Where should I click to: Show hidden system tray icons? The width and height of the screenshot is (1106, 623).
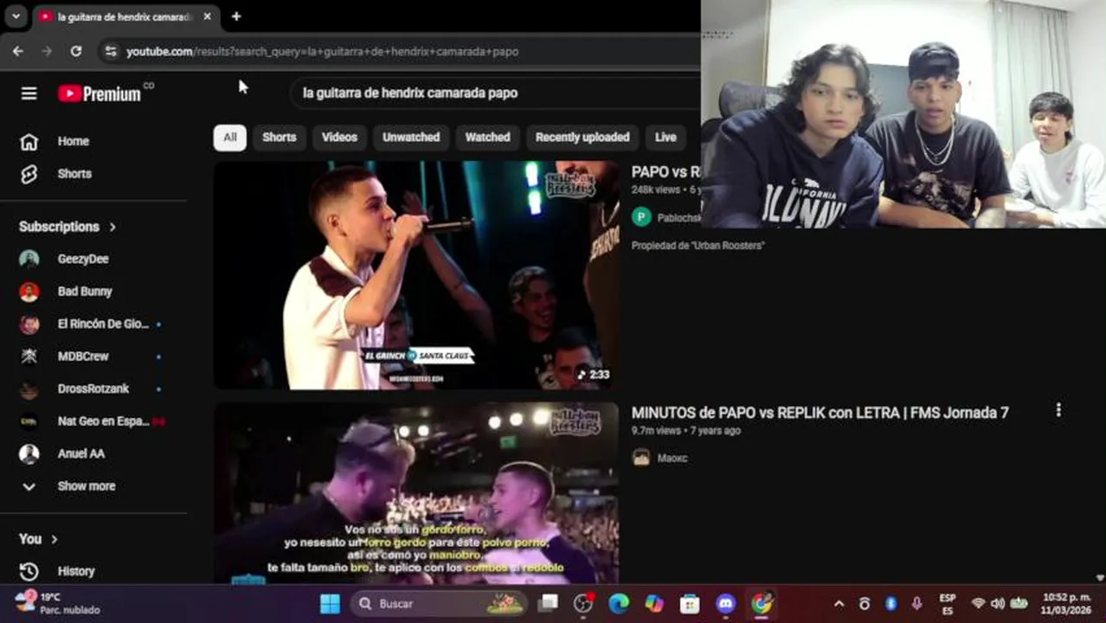[839, 604]
